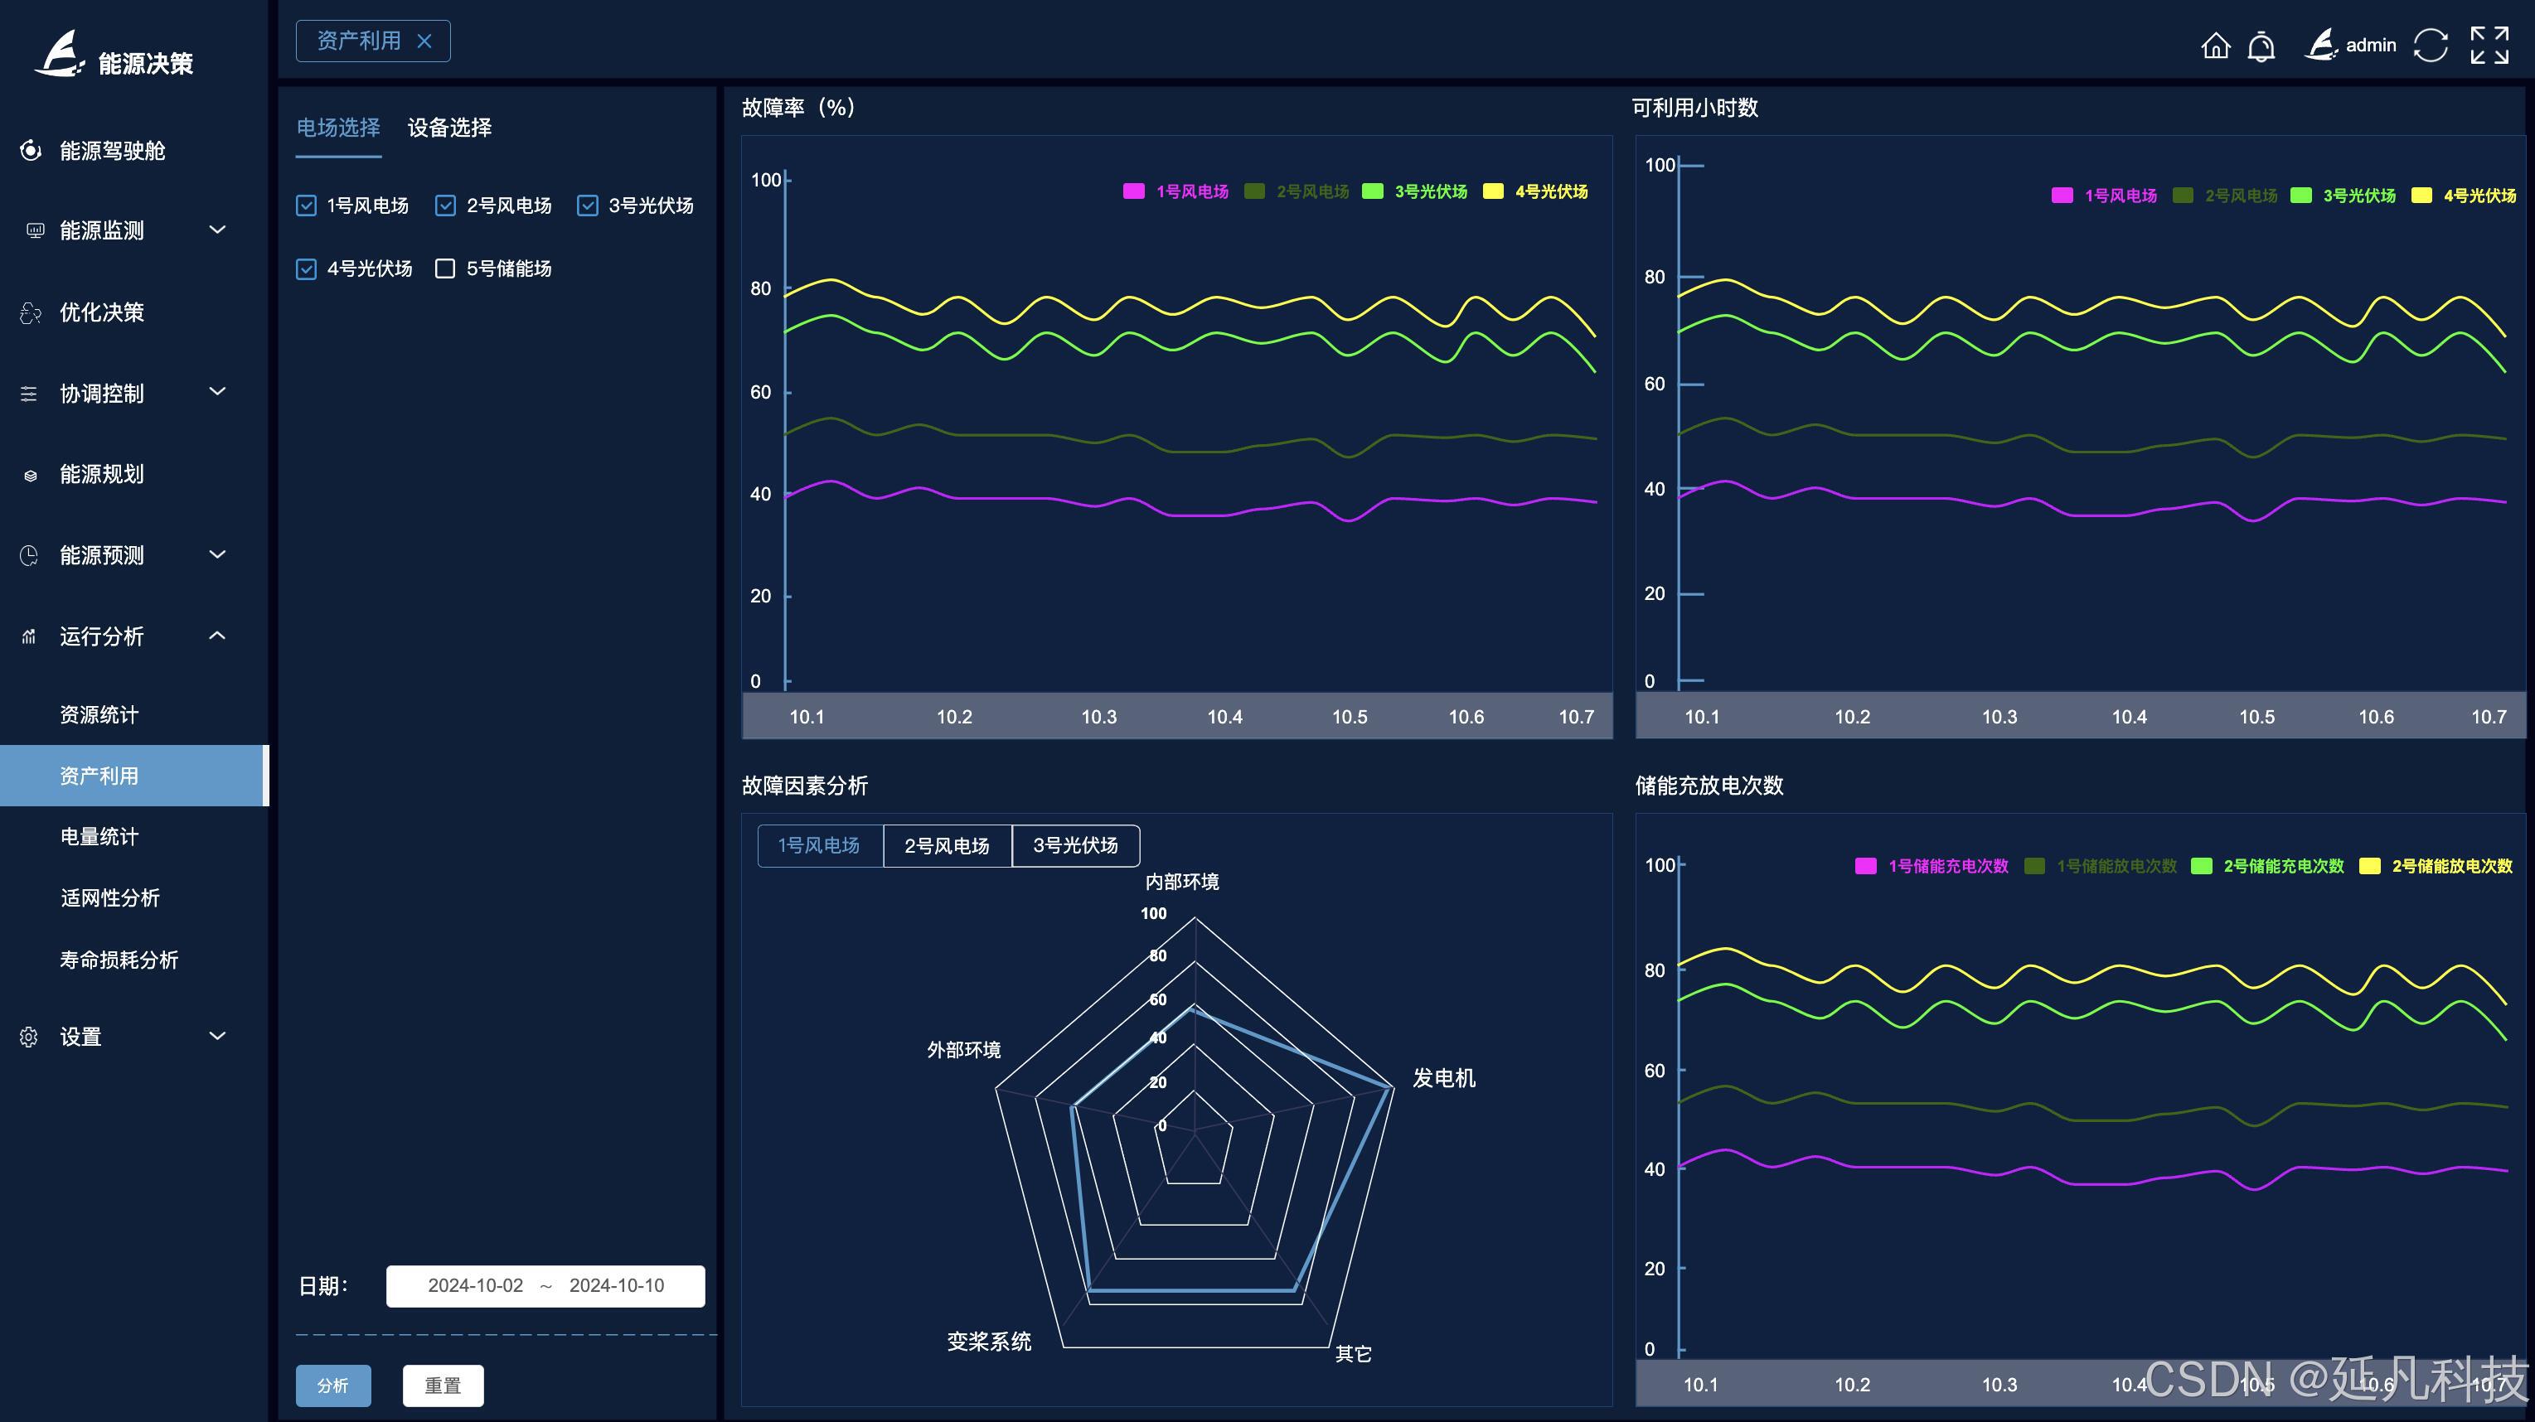The image size is (2535, 1422).
Task: Uncheck the 1号风电场 checkbox
Action: [306, 206]
